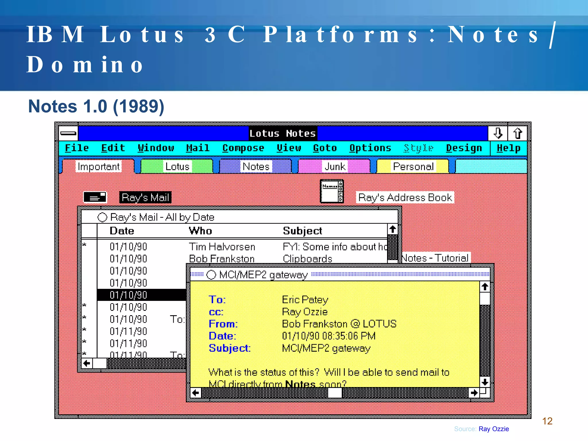Click scroll down arrow in MCI/MEP2 gateway window
The width and height of the screenshot is (588, 441).
[485, 382]
